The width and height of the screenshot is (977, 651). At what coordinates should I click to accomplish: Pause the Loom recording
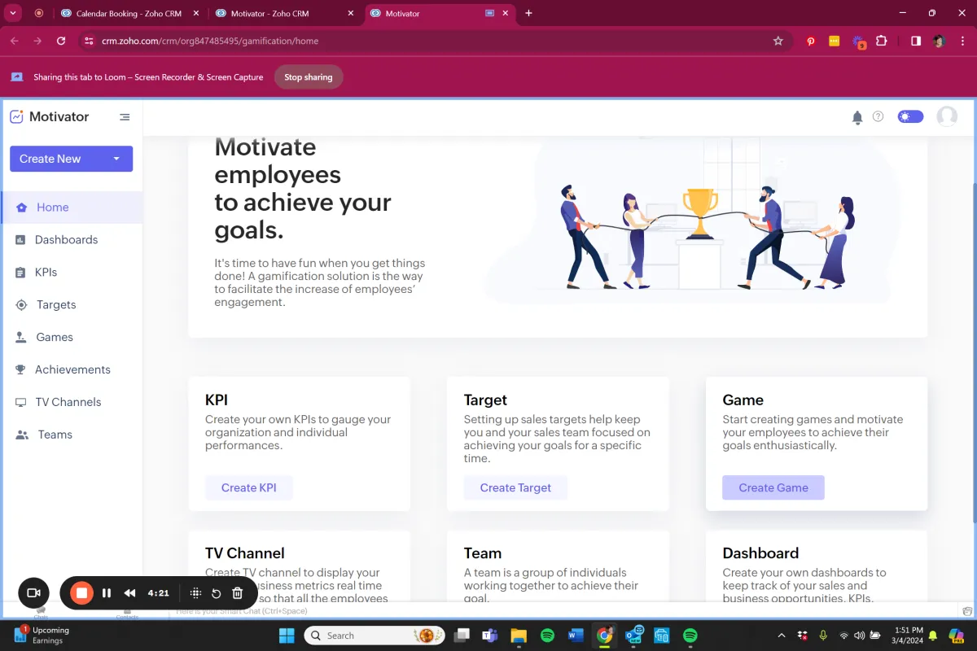pos(107,593)
